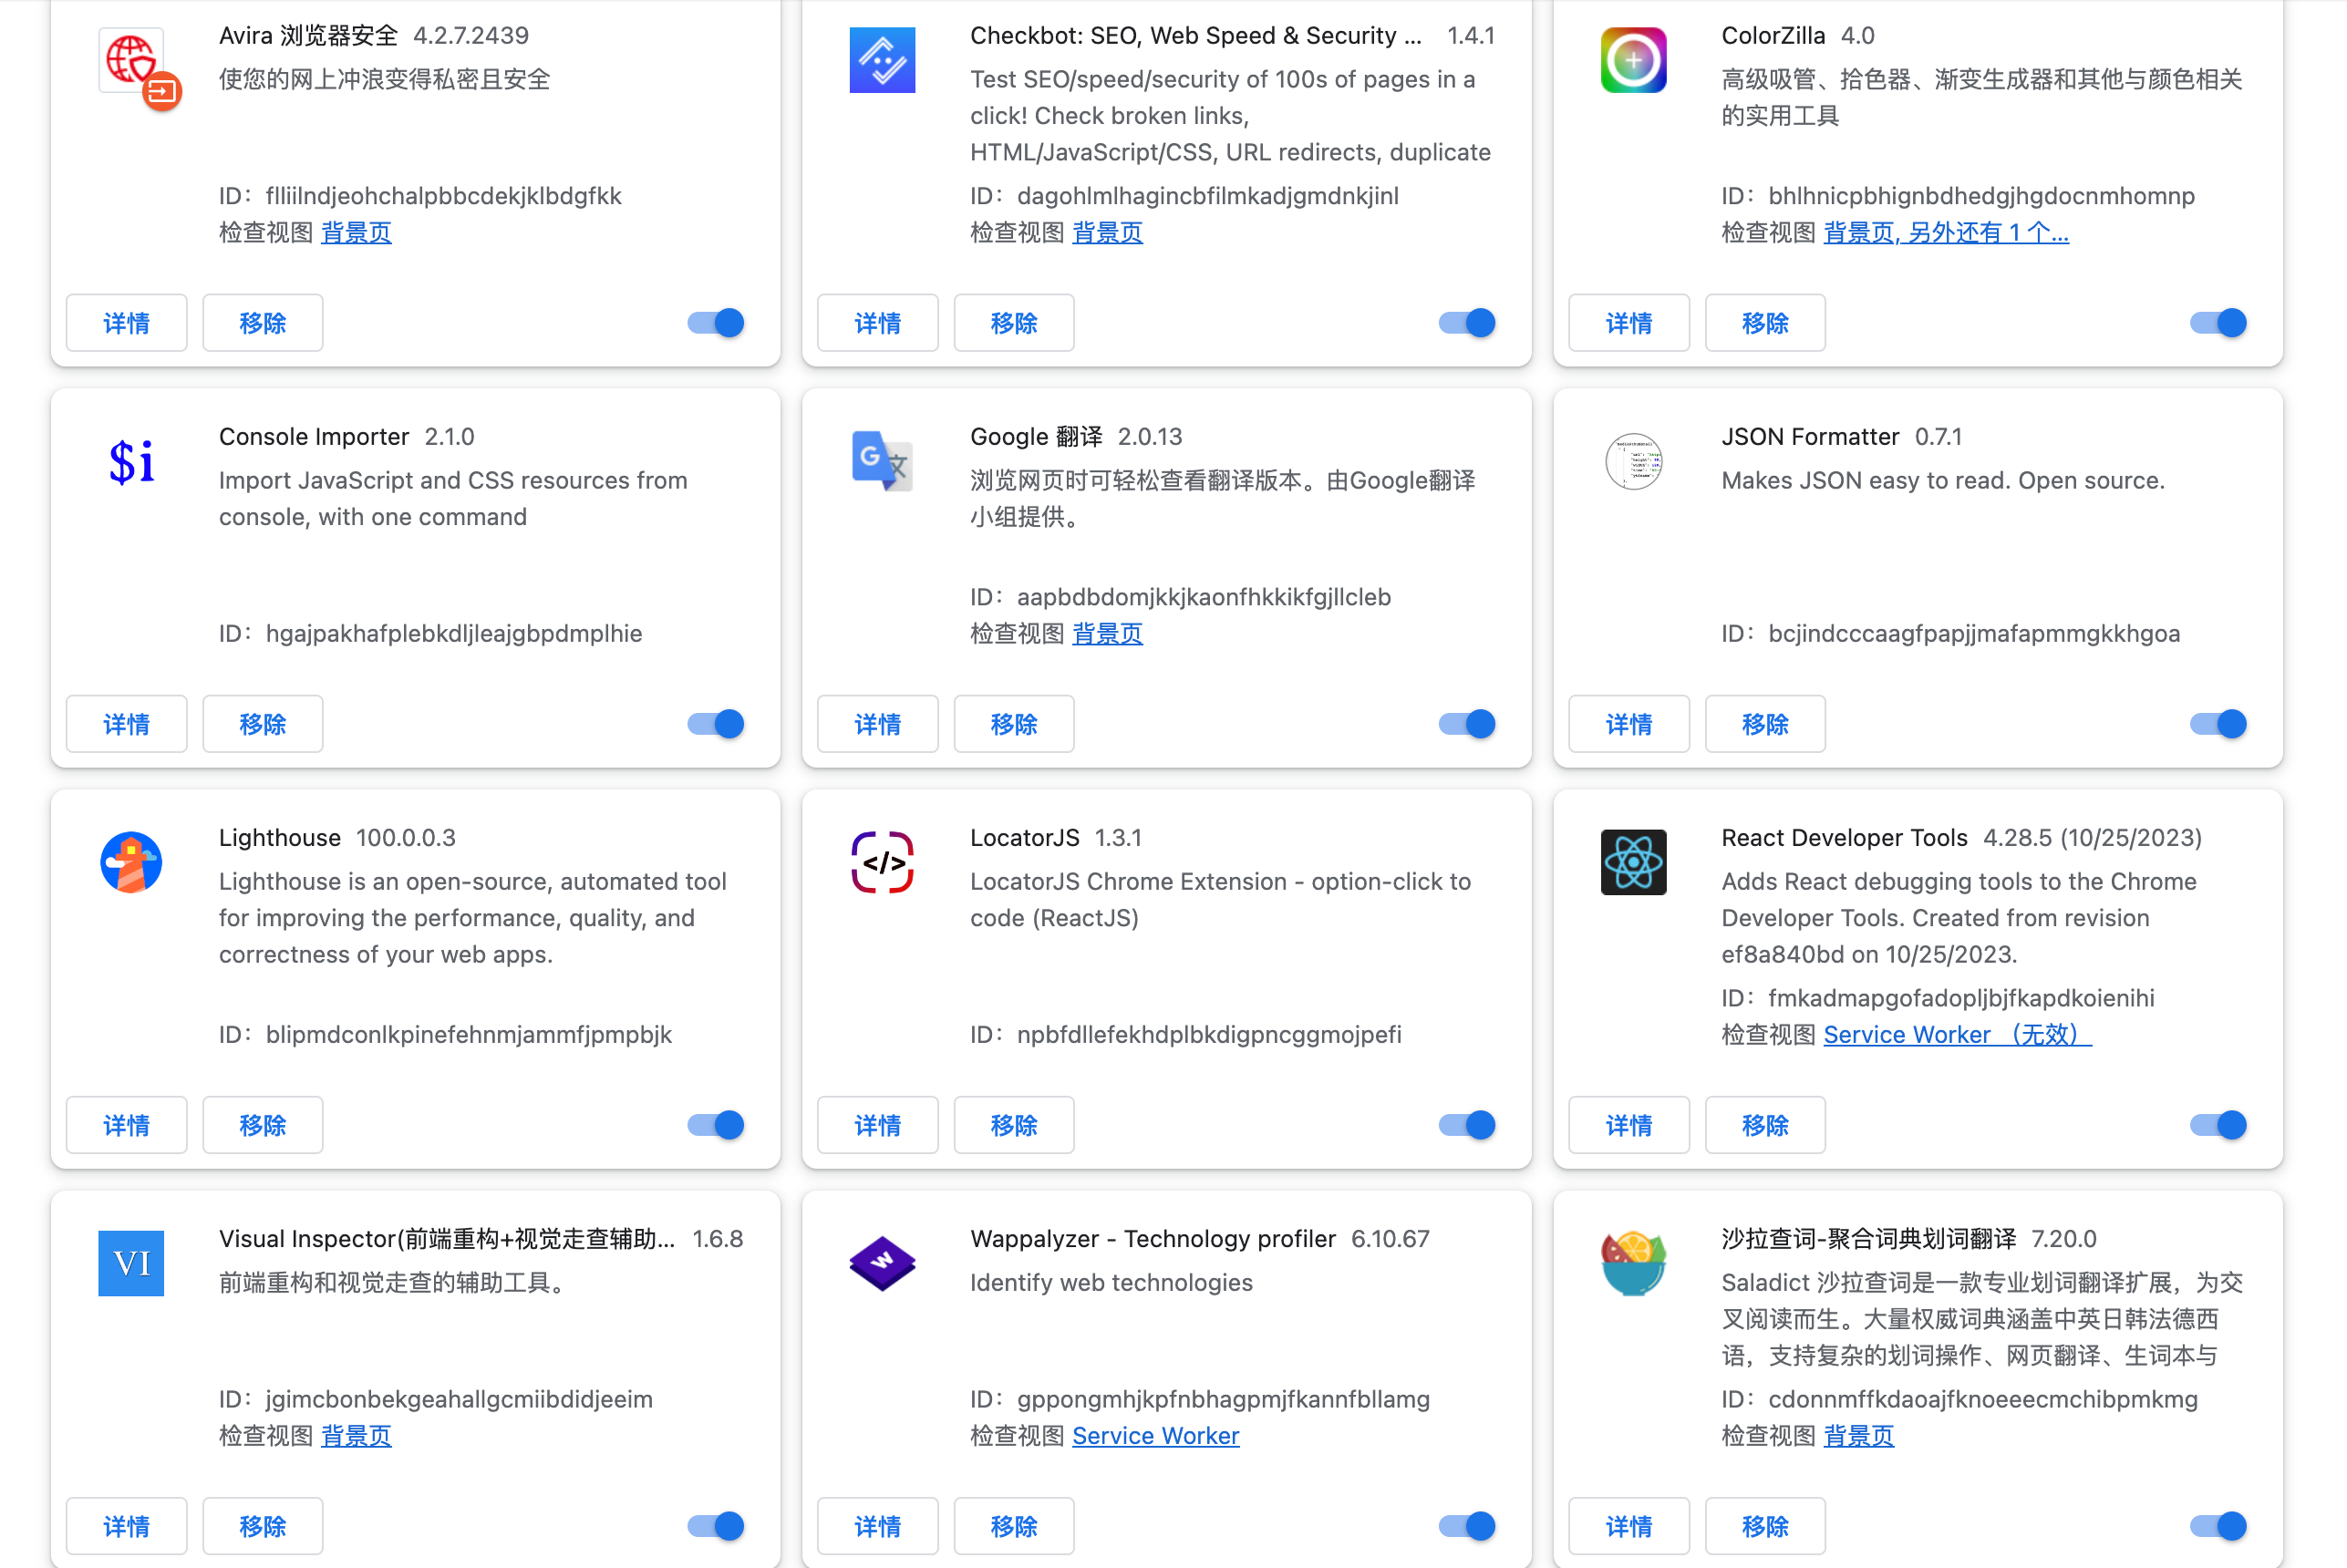The width and height of the screenshot is (2347, 1568).
Task: Inspect Wappalyzer Service Worker view
Action: tap(1155, 1436)
